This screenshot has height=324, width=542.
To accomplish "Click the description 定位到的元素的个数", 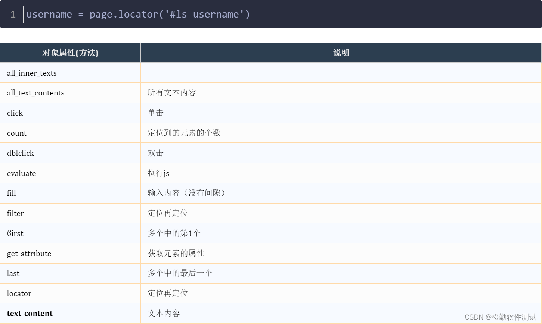I will 184,133.
